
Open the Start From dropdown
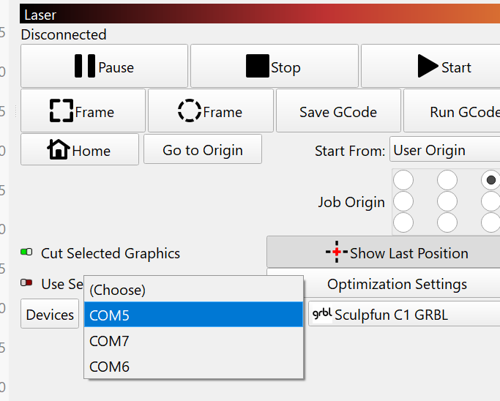(444, 150)
